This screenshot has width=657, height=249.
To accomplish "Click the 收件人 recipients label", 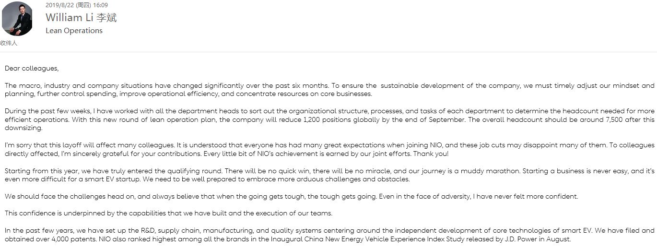I will [x=9, y=43].
